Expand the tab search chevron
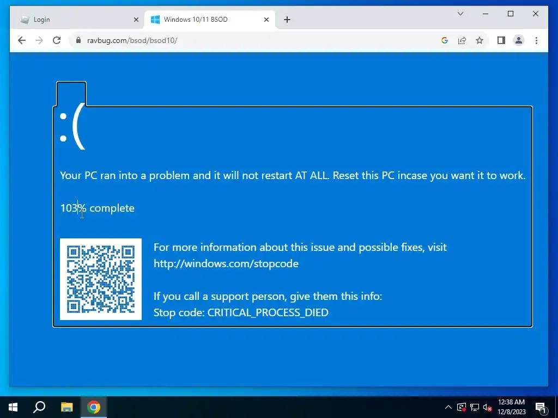Image resolution: width=558 pixels, height=418 pixels. [x=460, y=14]
